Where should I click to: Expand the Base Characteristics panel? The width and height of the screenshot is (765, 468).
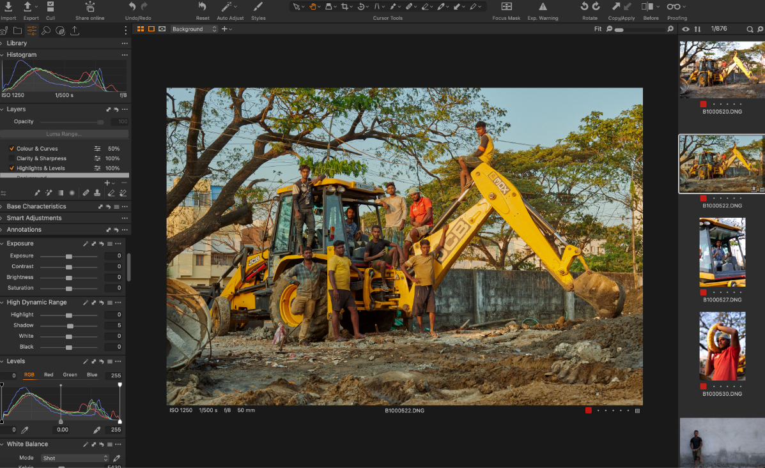pyautogui.click(x=3, y=206)
